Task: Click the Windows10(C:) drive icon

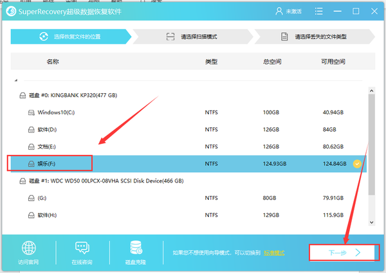Action: tap(32, 112)
